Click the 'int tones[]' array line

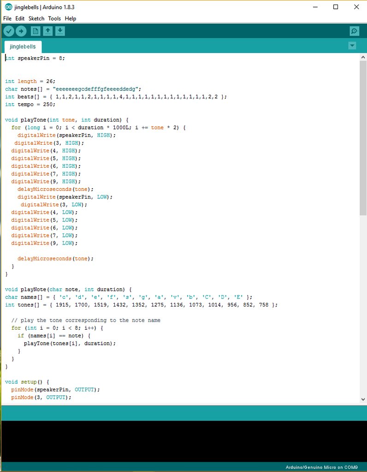tap(141, 305)
